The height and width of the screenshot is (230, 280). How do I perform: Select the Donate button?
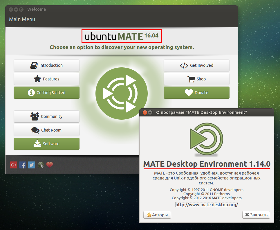pos(196,93)
